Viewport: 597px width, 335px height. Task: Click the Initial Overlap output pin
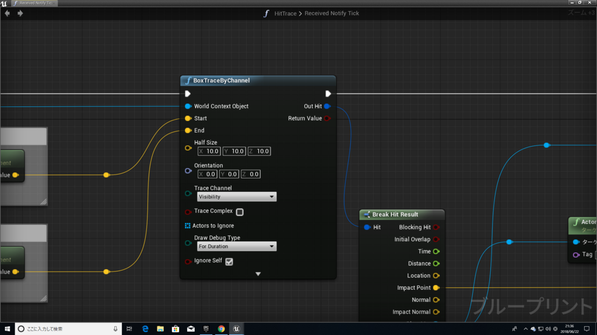(x=436, y=239)
